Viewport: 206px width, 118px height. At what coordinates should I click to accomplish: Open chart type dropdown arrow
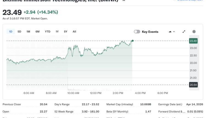tap(174, 32)
